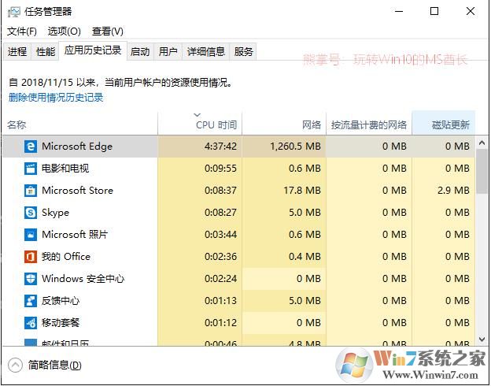491x386 pixels.
Task: Click the 删除使用情况历史记录 link
Action: pos(56,98)
